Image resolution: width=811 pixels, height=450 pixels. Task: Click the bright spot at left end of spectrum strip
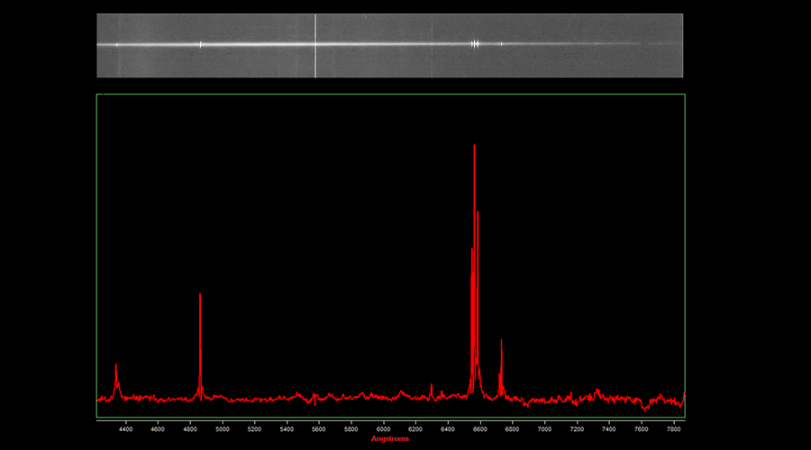pyautogui.click(x=117, y=44)
